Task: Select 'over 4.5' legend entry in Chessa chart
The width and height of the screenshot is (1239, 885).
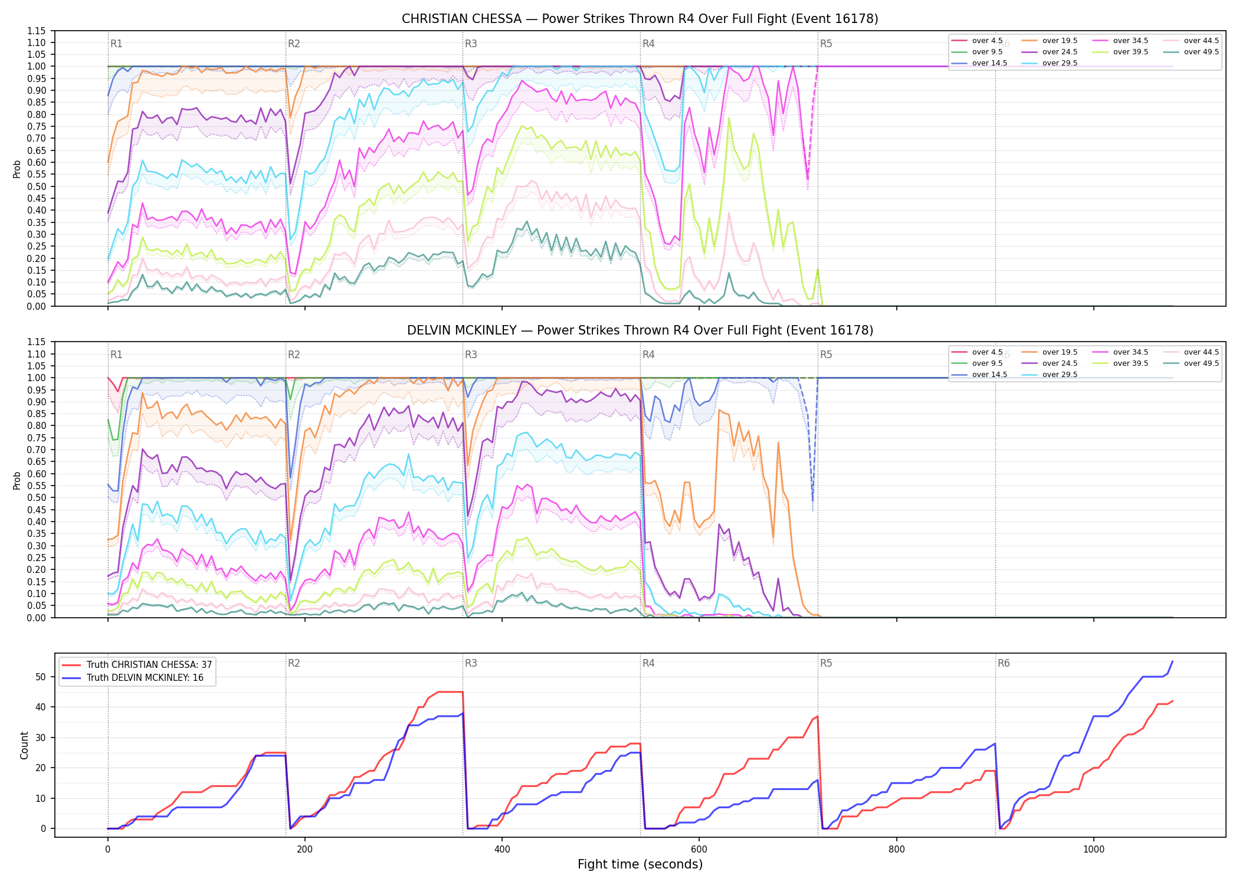Action: tap(977, 41)
